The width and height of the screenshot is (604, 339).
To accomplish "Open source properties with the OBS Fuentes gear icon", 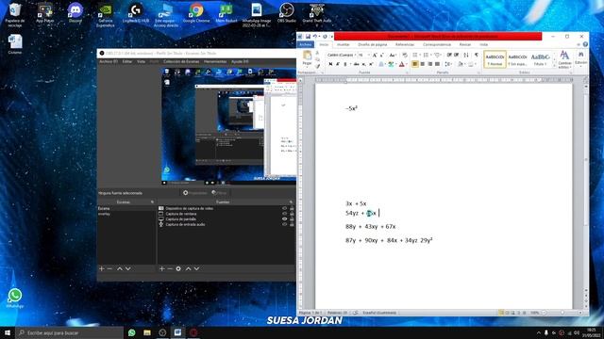I will pos(178,268).
